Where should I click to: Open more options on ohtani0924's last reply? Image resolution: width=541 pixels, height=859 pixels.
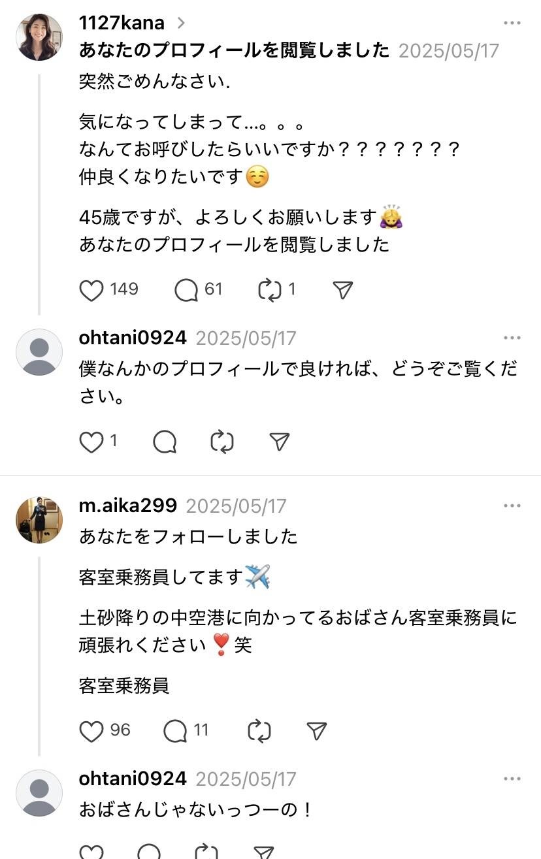pyautogui.click(x=512, y=779)
